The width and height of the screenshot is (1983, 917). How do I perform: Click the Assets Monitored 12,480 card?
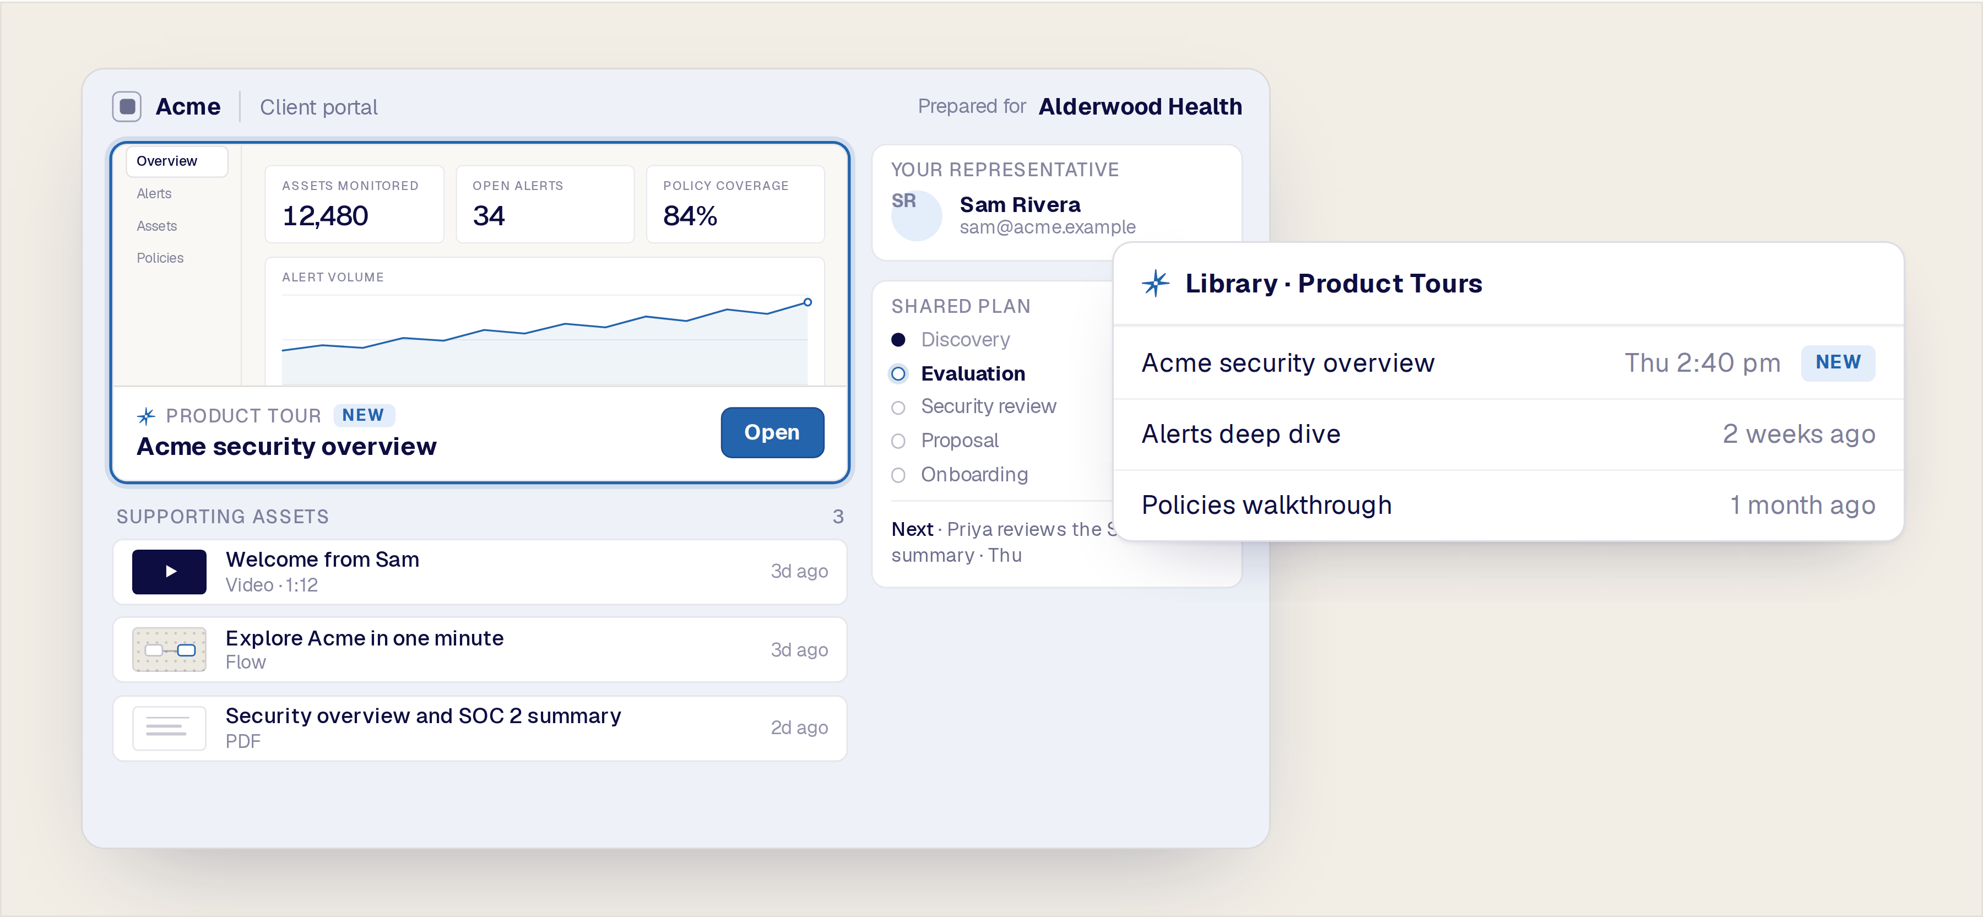[x=354, y=204]
